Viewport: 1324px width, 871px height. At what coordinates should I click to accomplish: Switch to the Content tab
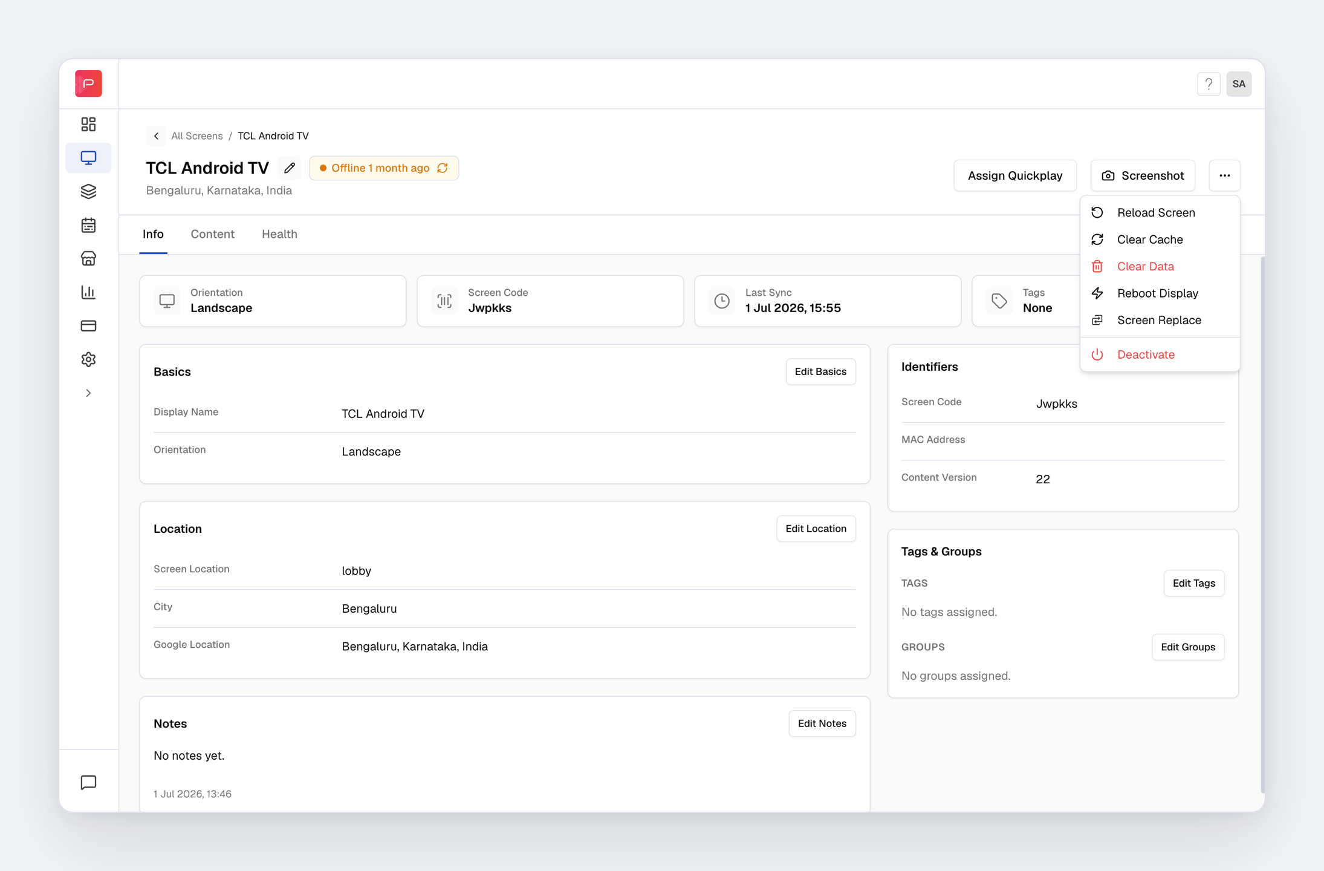[212, 234]
